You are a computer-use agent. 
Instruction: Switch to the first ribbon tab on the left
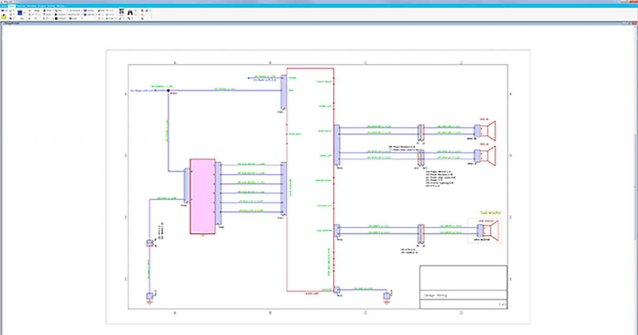coord(3,6)
